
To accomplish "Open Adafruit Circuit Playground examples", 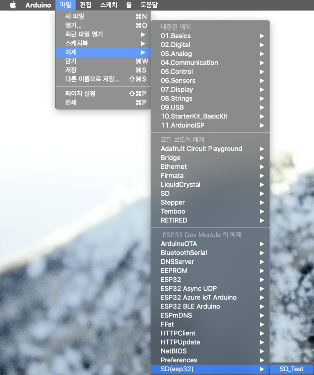I will coord(210,149).
